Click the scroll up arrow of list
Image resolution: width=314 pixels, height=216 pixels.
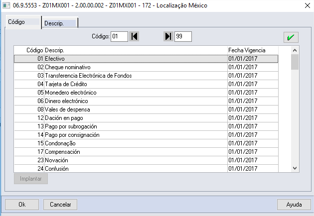[x=295, y=50]
